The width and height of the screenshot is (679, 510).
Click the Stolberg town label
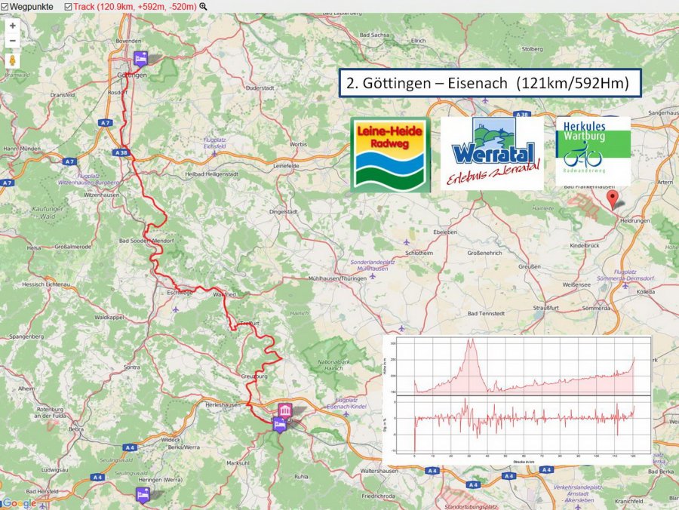tap(532, 49)
